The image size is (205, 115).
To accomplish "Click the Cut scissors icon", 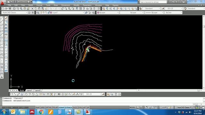I will 32,9.
